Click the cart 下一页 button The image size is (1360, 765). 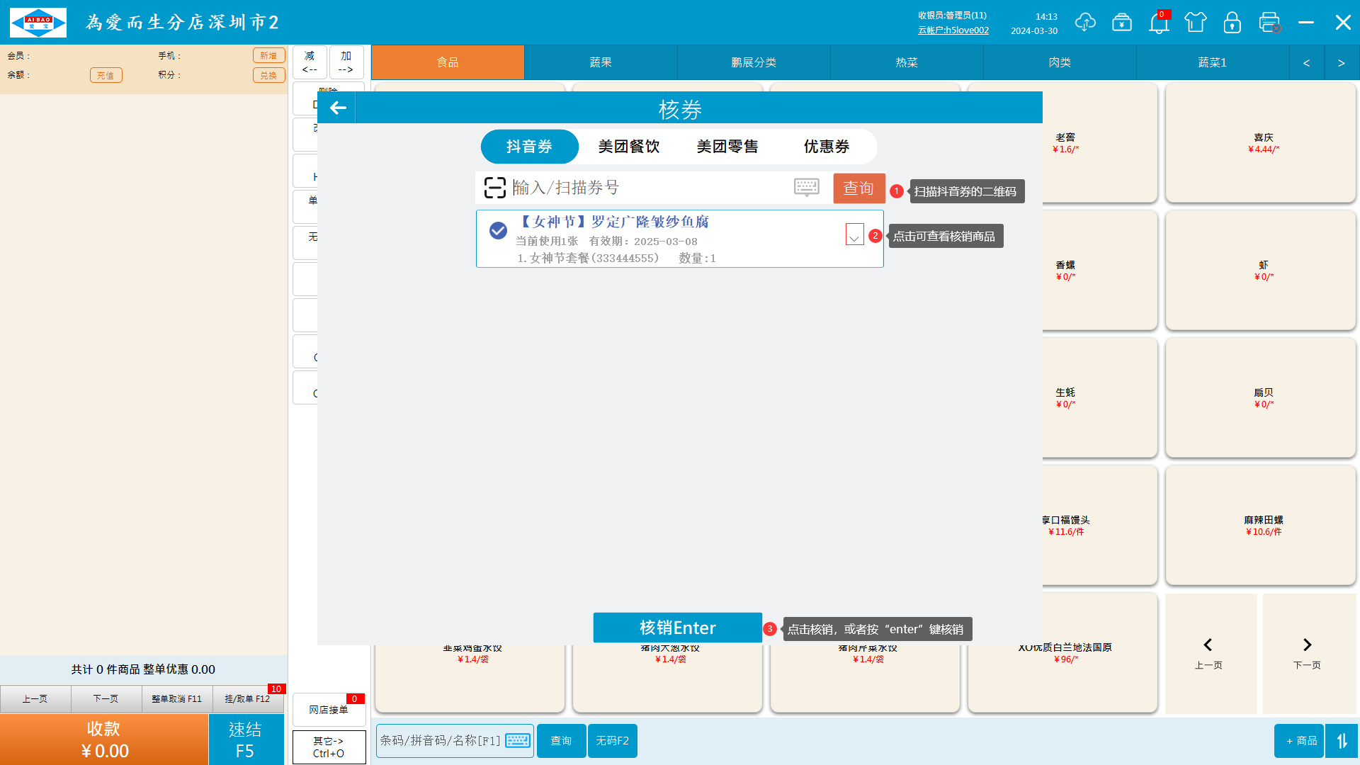106,699
